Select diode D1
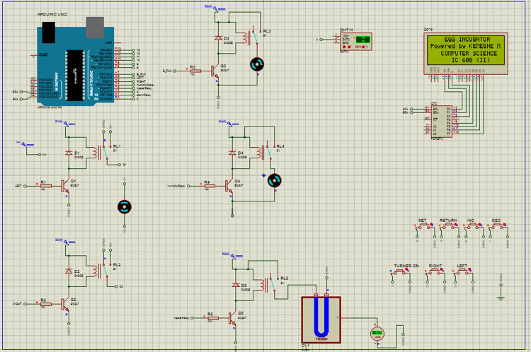Viewport: 531px width, 352px height. (x=69, y=153)
